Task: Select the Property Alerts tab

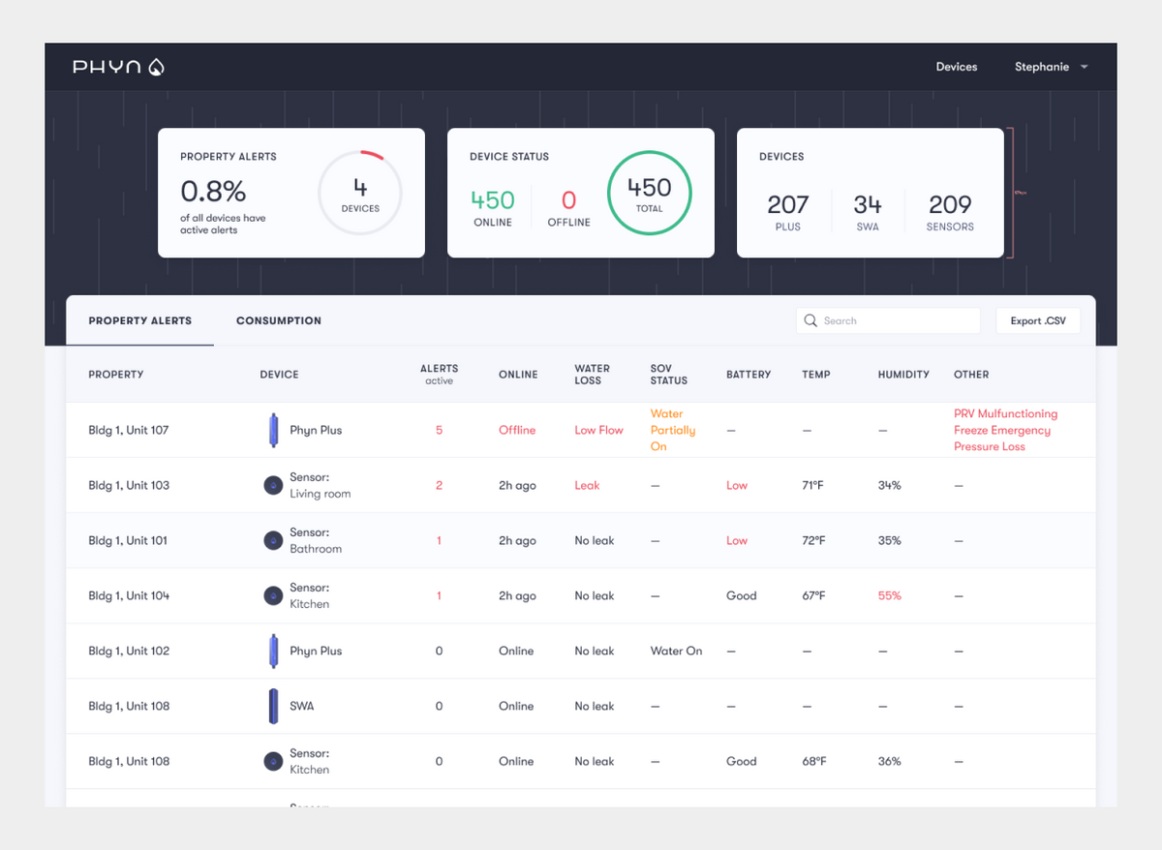Action: pos(139,320)
